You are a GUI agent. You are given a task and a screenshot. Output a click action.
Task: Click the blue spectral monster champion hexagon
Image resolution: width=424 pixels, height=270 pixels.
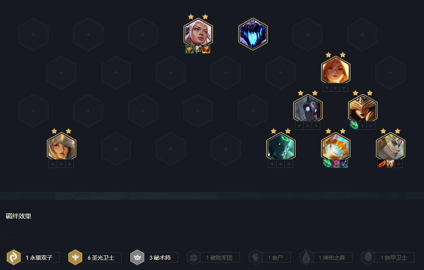(253, 34)
